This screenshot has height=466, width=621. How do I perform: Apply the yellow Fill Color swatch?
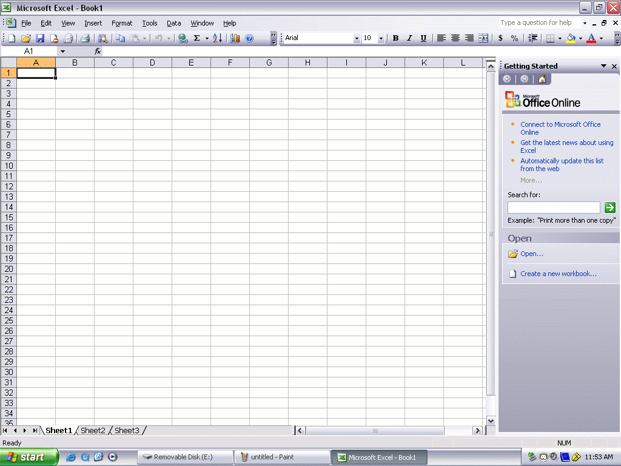571,38
